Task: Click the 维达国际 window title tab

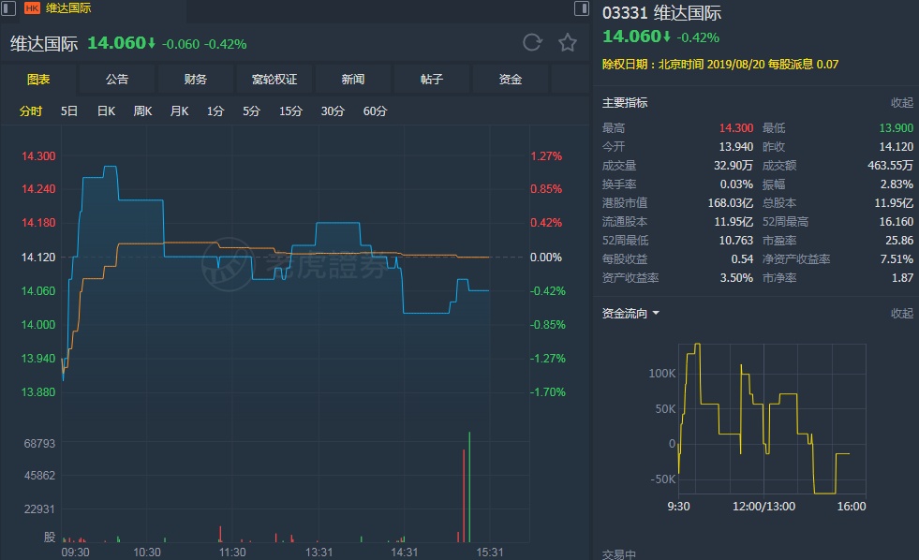Action: click(x=68, y=8)
